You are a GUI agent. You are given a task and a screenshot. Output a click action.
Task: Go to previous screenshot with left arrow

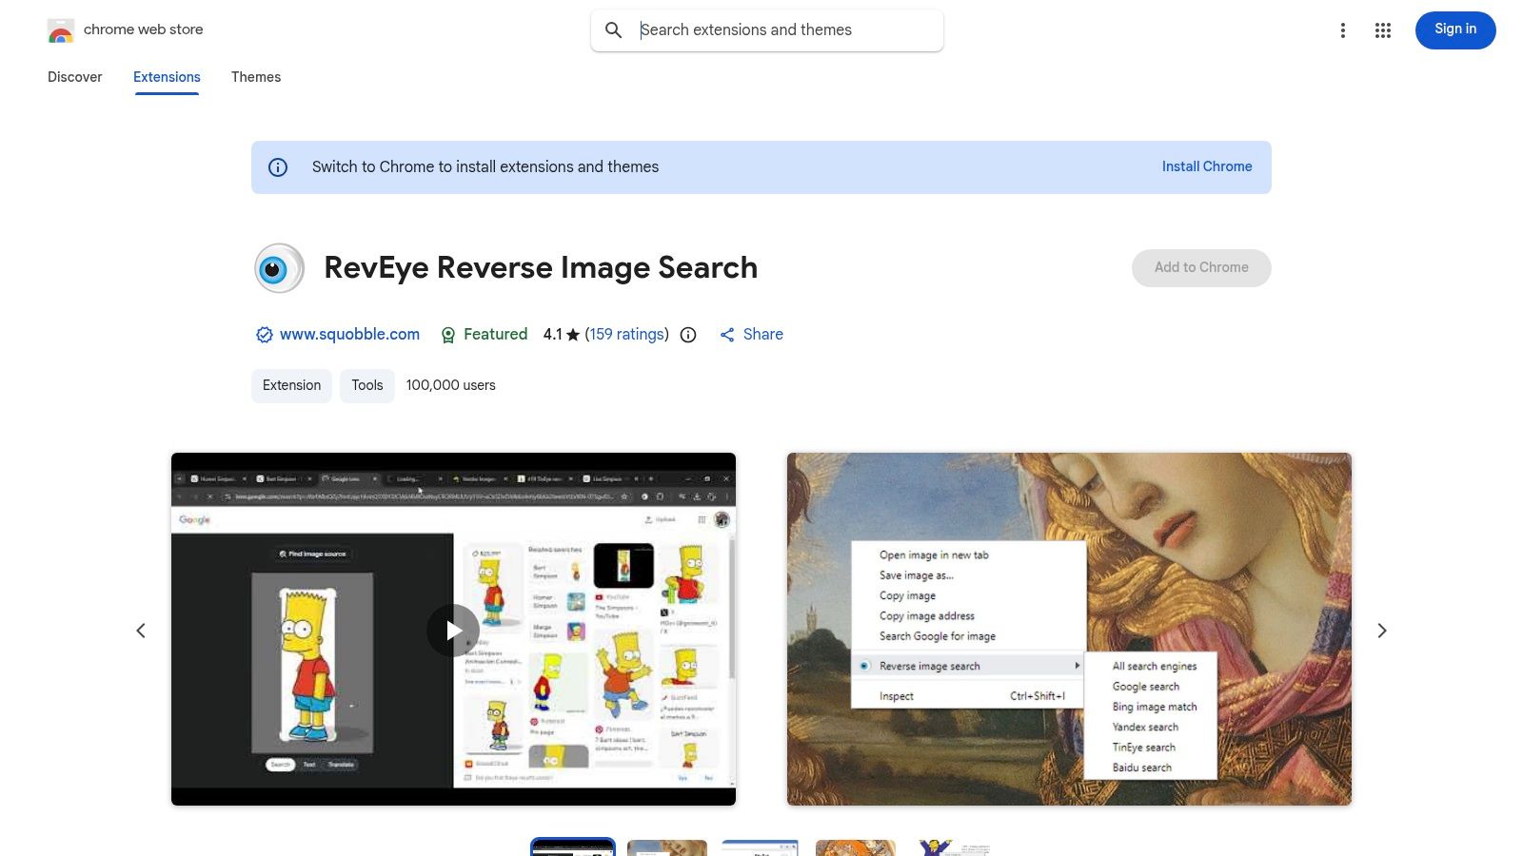click(141, 631)
